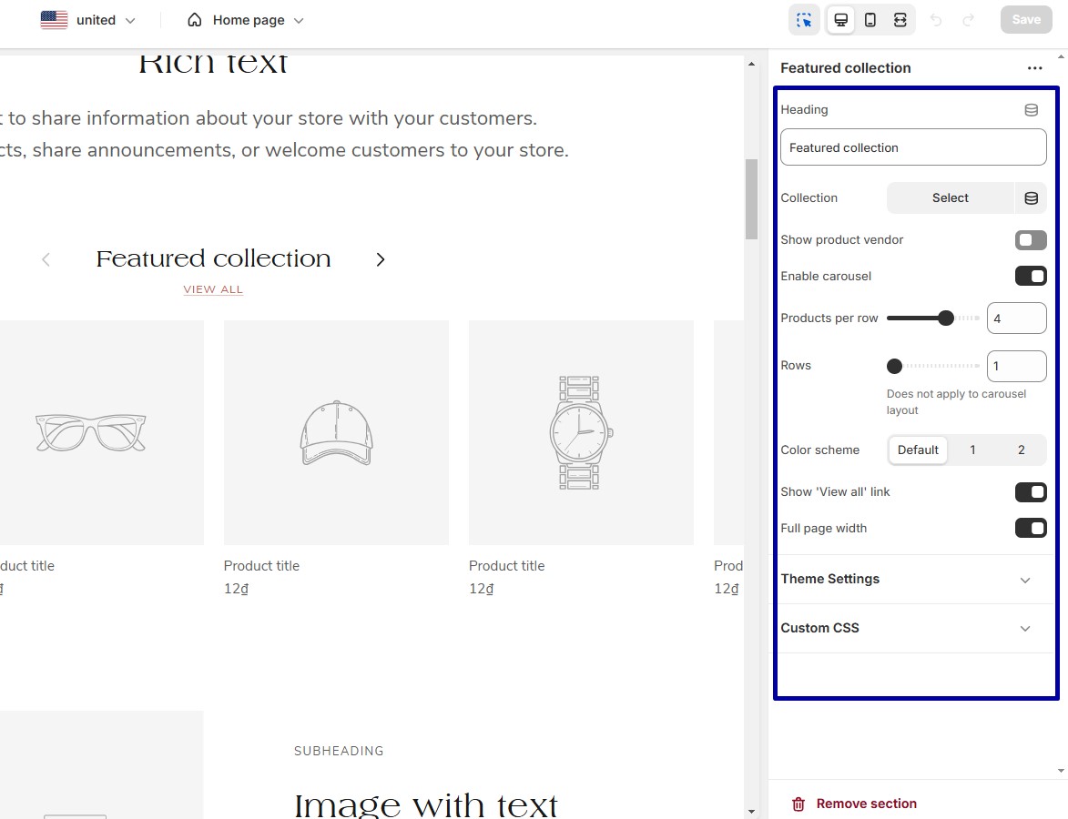This screenshot has width=1068, height=819.
Task: Click the Products per row number field
Action: tap(1016, 318)
